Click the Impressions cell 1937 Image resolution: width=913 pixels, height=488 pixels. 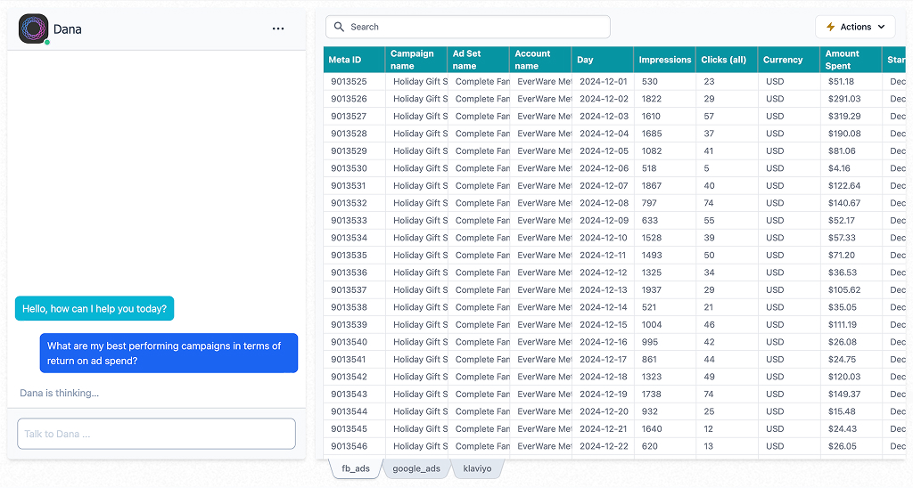665,289
